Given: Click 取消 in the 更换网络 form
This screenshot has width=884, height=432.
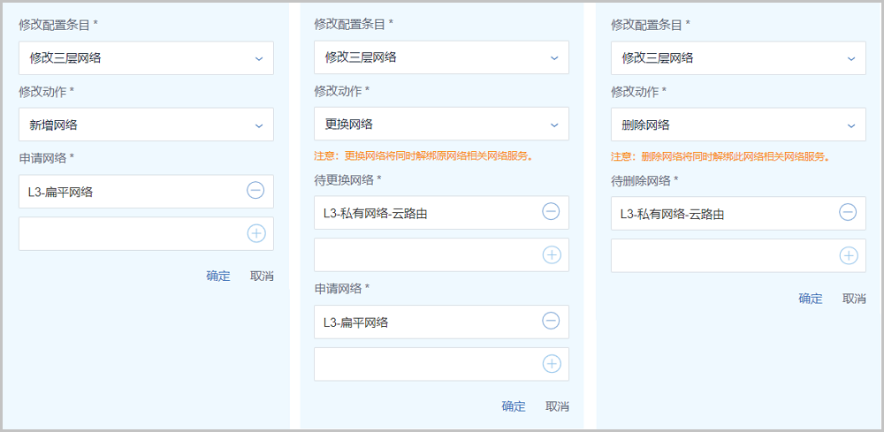Looking at the screenshot, I should [x=557, y=406].
